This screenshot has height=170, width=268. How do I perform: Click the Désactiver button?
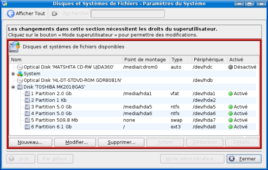click(x=204, y=142)
